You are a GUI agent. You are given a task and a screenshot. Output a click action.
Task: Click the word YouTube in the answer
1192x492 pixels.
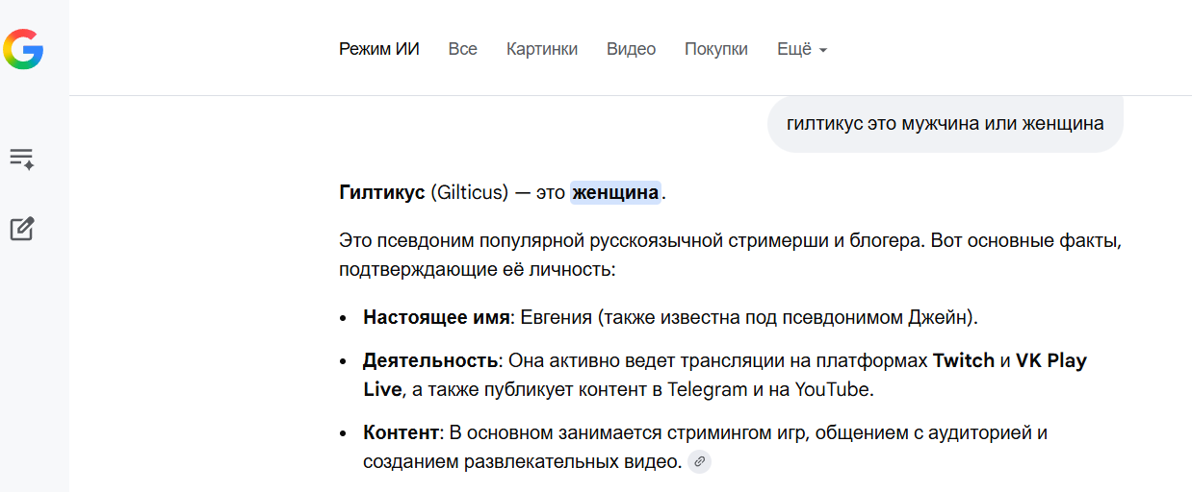tap(833, 389)
